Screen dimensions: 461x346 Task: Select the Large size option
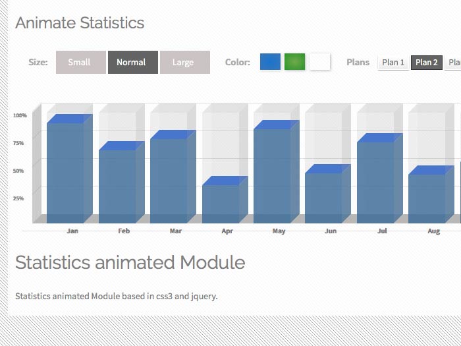(184, 63)
